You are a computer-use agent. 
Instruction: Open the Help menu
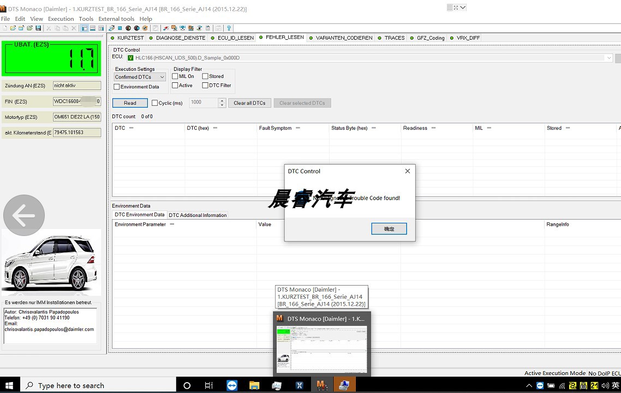point(146,19)
